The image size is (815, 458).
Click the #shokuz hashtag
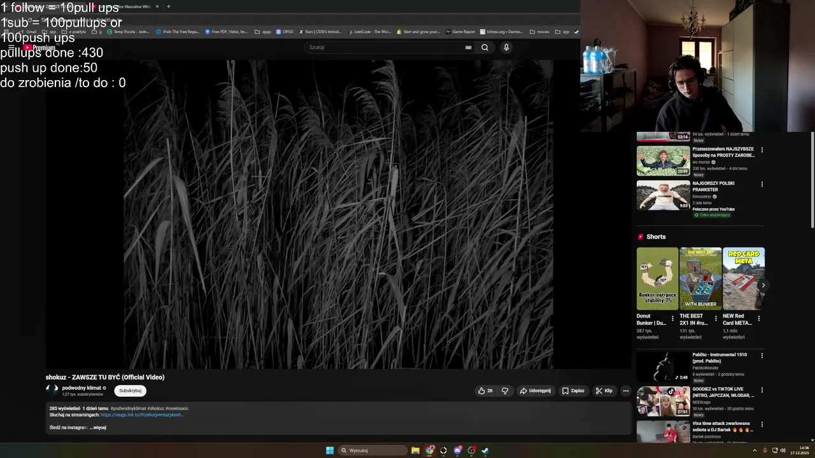tap(155, 408)
